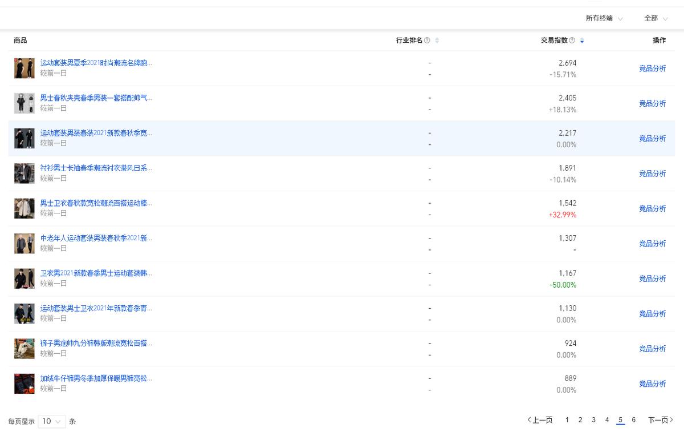
Task: Open product link 卫衣男2021新款春季男士运动套装韩
Action: 96,273
